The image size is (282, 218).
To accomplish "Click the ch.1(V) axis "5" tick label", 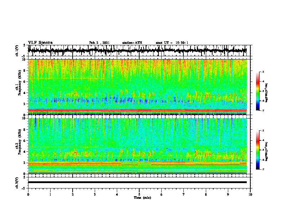I will click(x=24, y=45).
